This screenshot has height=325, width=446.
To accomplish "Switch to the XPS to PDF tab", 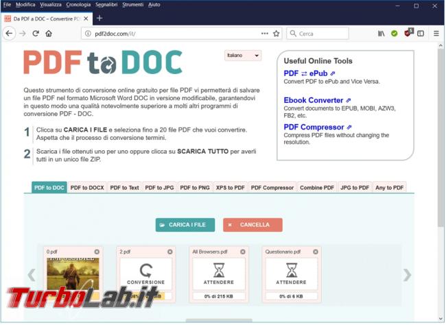I will point(230,188).
